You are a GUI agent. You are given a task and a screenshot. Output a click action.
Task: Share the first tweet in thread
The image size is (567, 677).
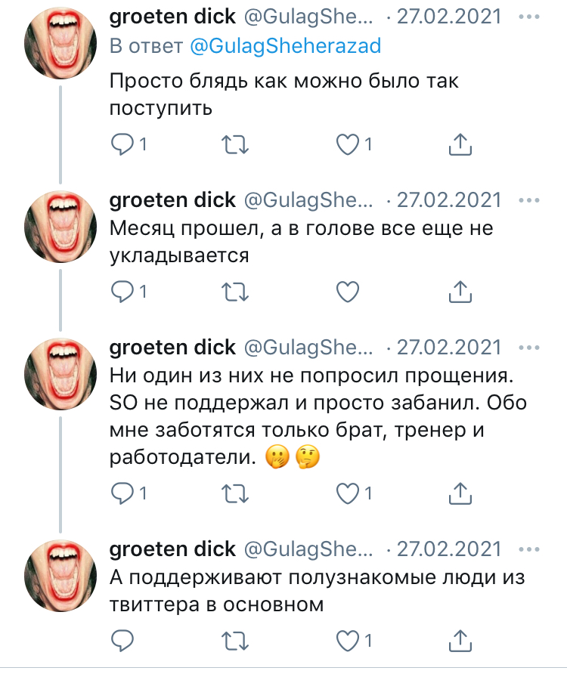460,144
